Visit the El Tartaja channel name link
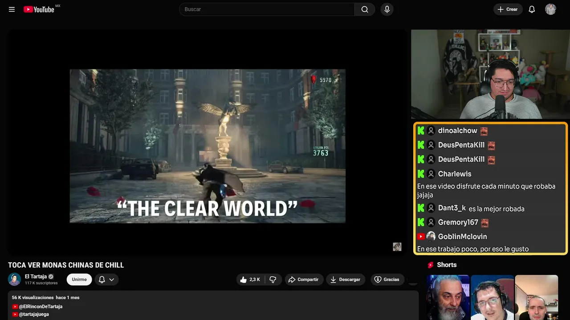 click(x=36, y=276)
